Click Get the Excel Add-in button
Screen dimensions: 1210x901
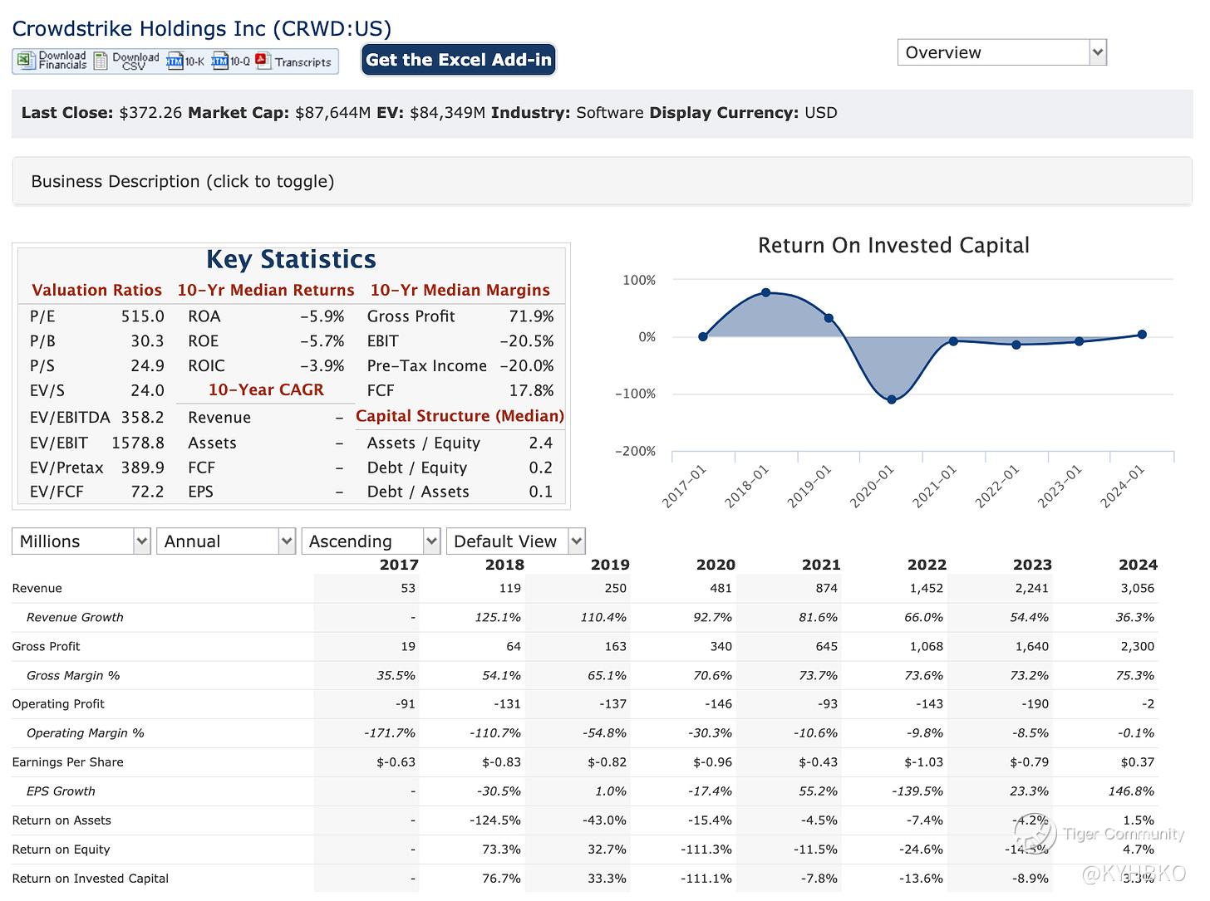click(458, 60)
